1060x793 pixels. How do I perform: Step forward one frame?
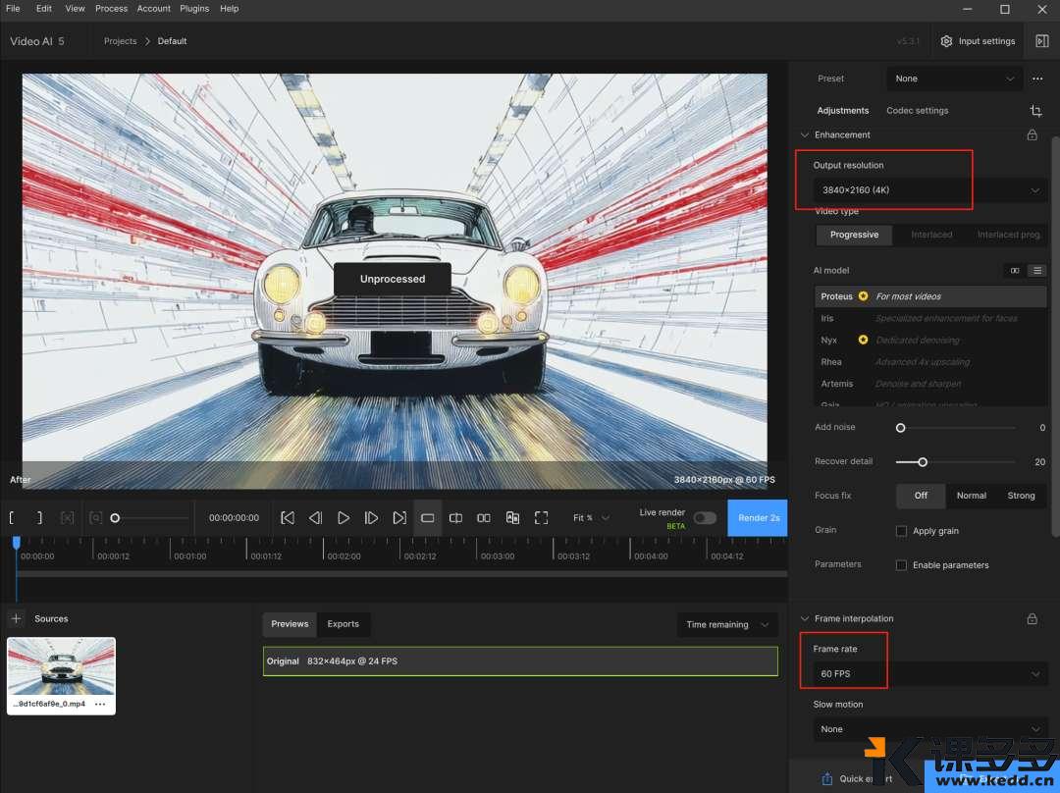point(371,518)
